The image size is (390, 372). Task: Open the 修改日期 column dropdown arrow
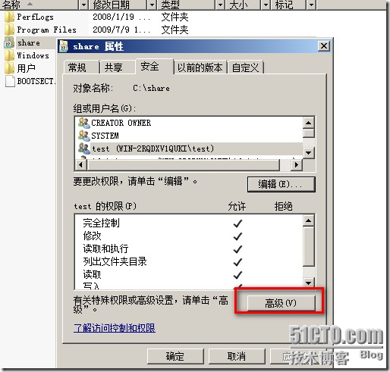(x=152, y=5)
